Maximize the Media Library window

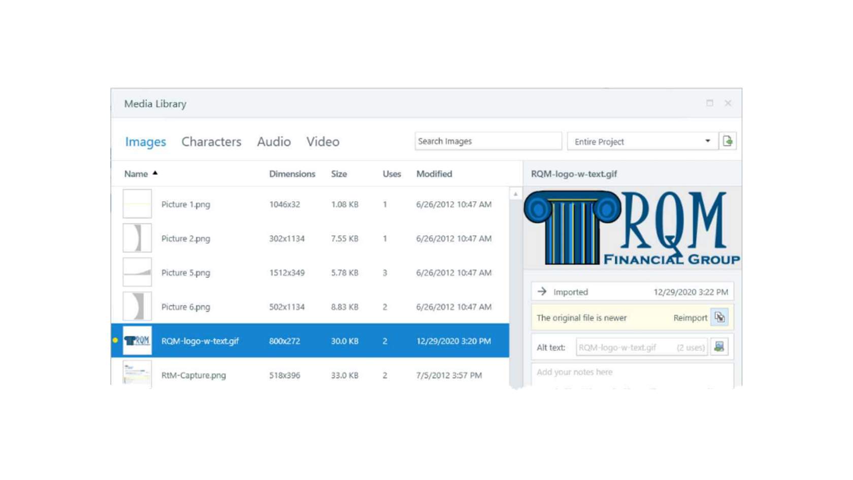coord(710,103)
